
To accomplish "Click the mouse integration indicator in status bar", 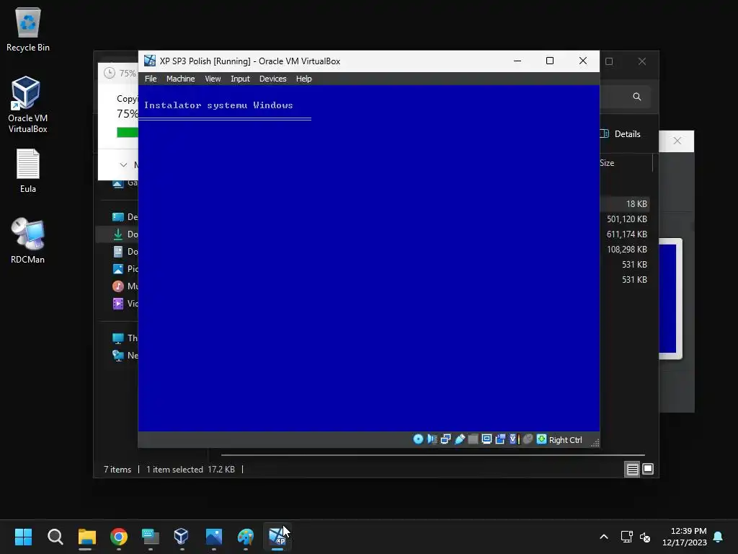I will pyautogui.click(x=528, y=439).
